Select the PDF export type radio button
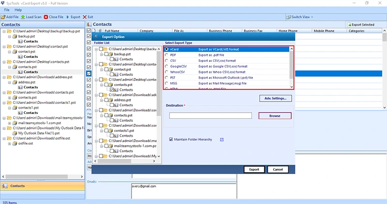The height and width of the screenshot is (204, 387). click(166, 55)
